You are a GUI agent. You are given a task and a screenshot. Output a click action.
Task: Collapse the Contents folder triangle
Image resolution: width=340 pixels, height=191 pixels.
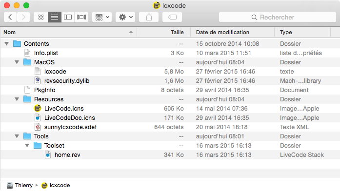pos(7,44)
